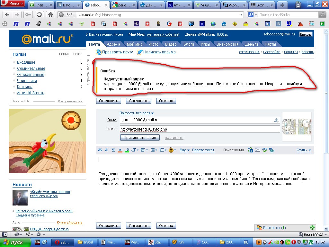329x247 pixels.
Task: Open the Opera Меню button
Action: pyautogui.click(x=13, y=4)
